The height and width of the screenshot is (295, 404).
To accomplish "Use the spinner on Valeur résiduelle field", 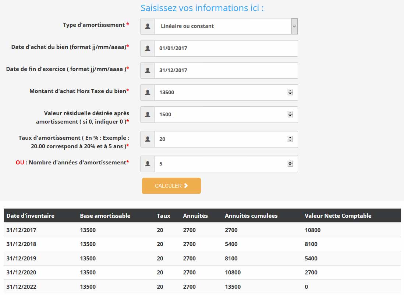I will pos(290,114).
